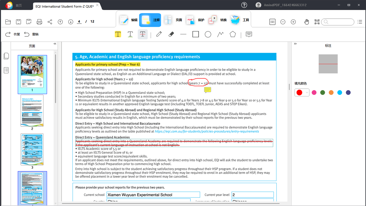Switch to the 编辑 (Edit) tab
The width and height of the screenshot is (366, 206).
[128, 20]
